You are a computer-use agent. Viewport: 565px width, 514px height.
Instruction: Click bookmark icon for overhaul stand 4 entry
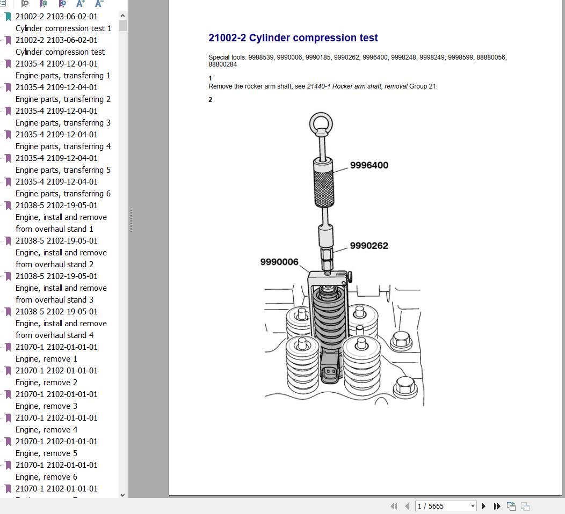click(8, 312)
